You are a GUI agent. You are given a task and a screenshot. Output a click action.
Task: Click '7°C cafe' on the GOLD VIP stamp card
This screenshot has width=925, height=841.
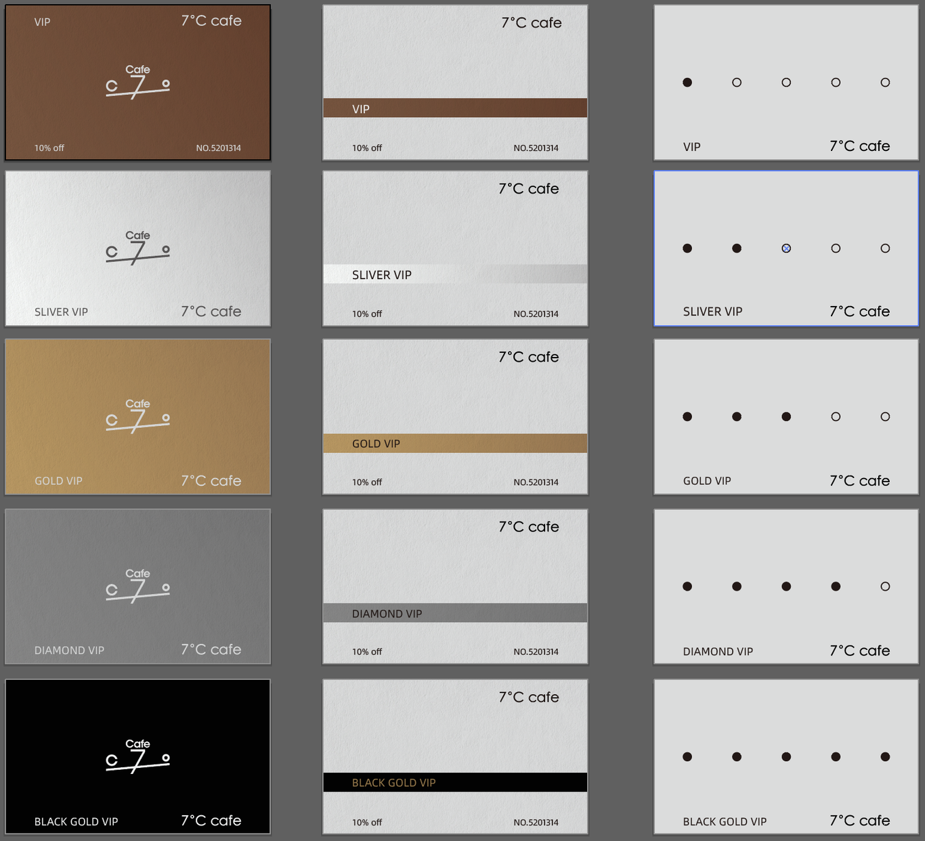860,481
